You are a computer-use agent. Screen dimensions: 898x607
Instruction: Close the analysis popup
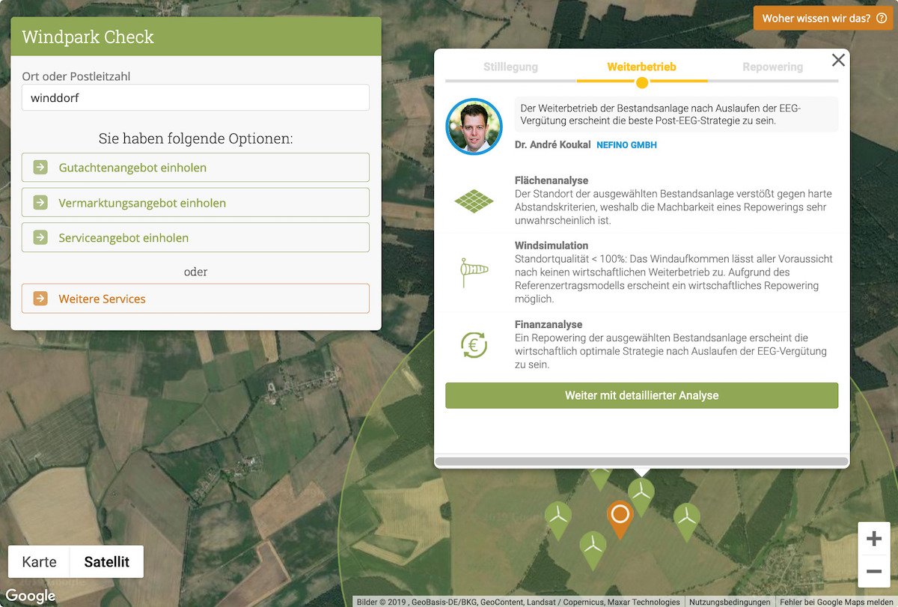(838, 61)
